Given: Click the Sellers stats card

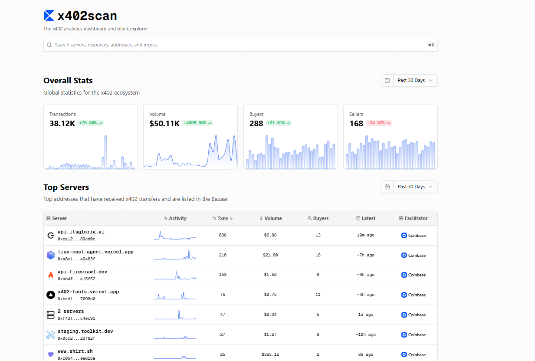Looking at the screenshot, I should click(x=390, y=137).
